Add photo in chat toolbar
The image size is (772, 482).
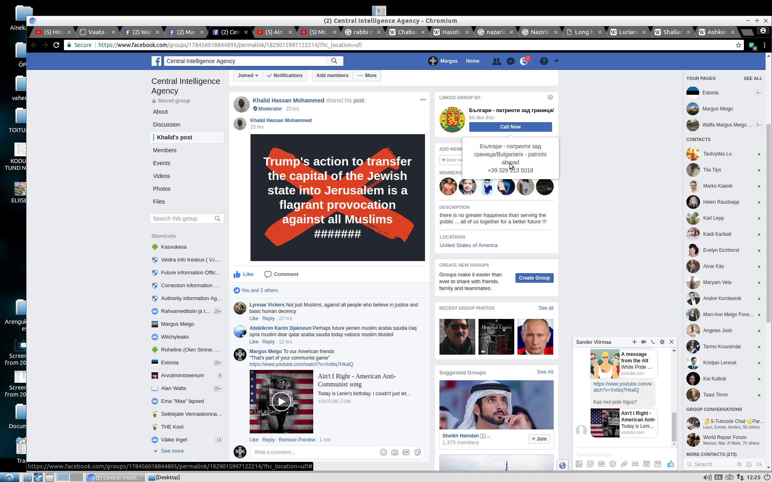click(579, 464)
